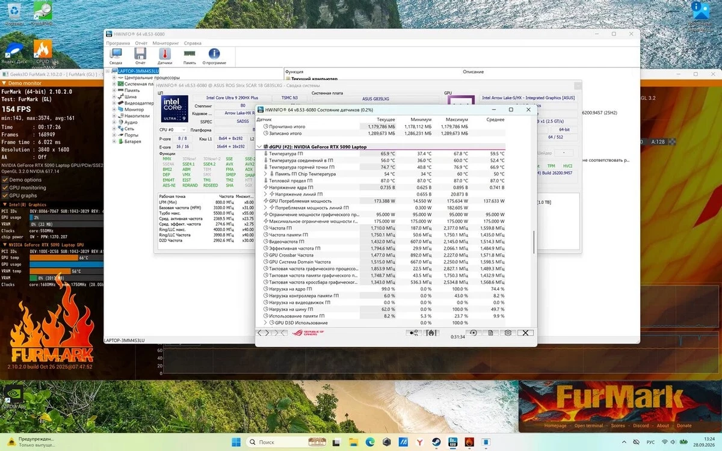Click the taskbar Поиск search box
This screenshot has width=722, height=451.
(287, 442)
